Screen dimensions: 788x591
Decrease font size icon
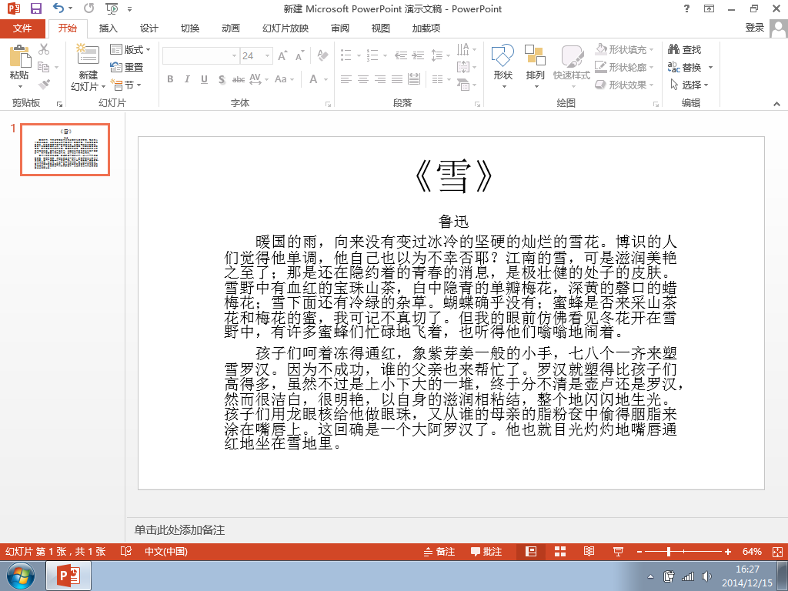(x=299, y=55)
